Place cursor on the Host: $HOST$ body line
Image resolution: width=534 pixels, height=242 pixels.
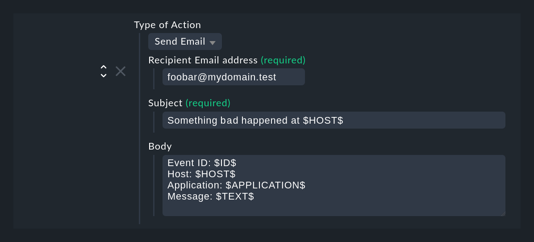click(201, 174)
